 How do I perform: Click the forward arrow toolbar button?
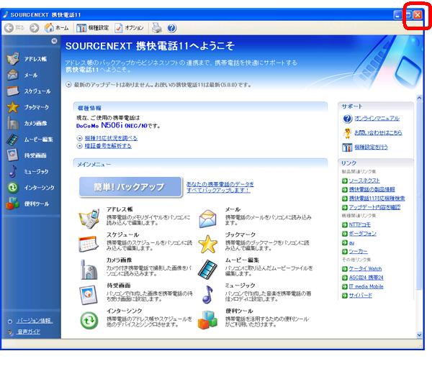[x=34, y=28]
